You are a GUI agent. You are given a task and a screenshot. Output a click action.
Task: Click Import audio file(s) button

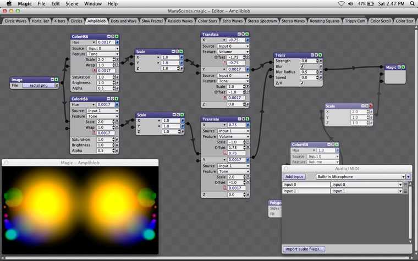click(304, 249)
